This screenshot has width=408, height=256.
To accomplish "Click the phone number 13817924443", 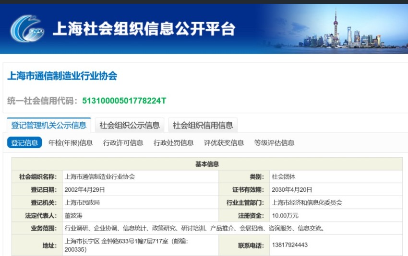I will coord(290,245).
